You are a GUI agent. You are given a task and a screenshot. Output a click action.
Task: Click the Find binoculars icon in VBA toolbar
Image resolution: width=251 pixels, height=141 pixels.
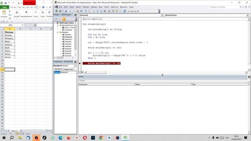click(x=81, y=11)
